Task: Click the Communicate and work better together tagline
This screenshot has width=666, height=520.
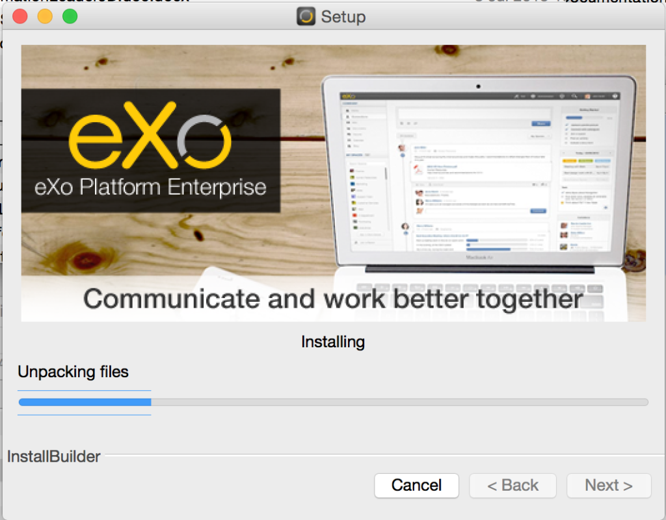Action: [332, 299]
